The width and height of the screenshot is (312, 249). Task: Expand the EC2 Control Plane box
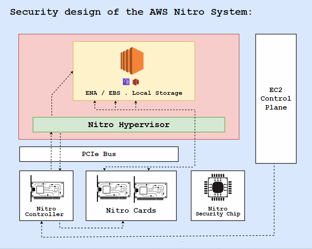coord(276,98)
